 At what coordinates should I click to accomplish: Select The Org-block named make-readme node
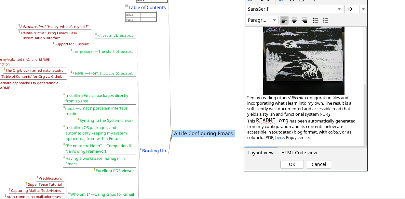pos(34,70)
